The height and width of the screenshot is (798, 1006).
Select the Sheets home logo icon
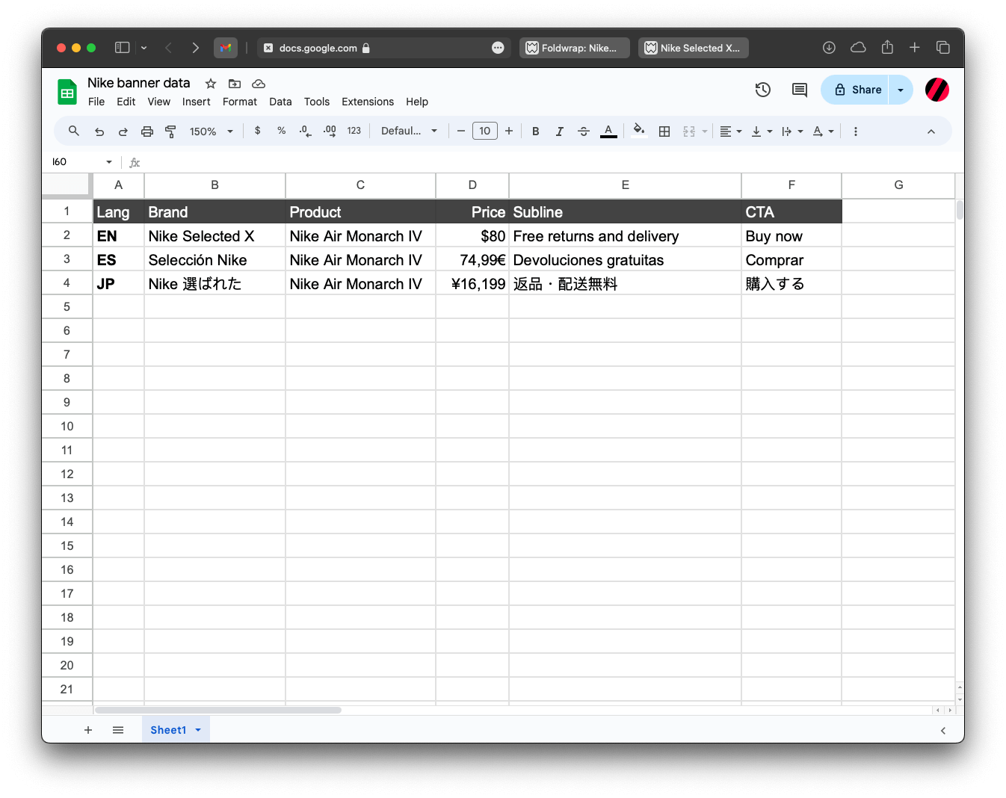[x=67, y=92]
